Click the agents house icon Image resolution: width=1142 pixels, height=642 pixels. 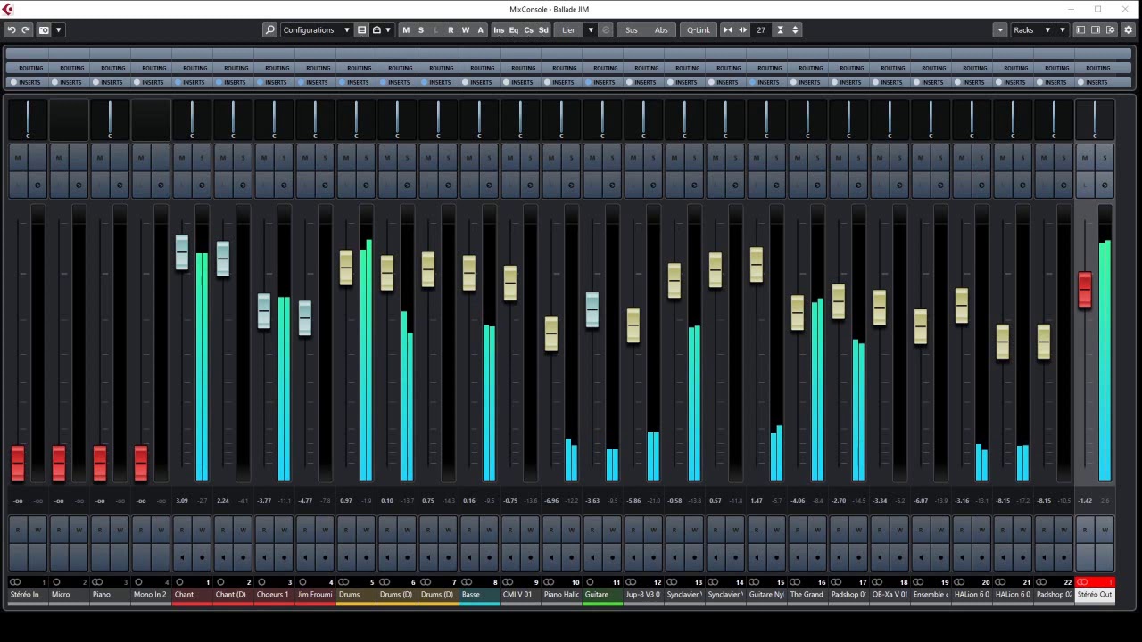click(x=377, y=29)
